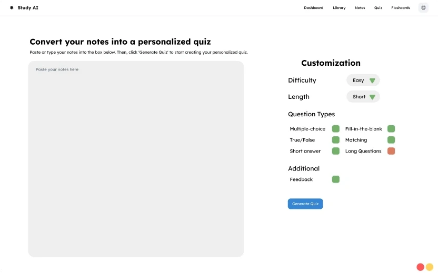The height and width of the screenshot is (273, 438).
Task: Navigate to Flashcards
Action: [401, 8]
